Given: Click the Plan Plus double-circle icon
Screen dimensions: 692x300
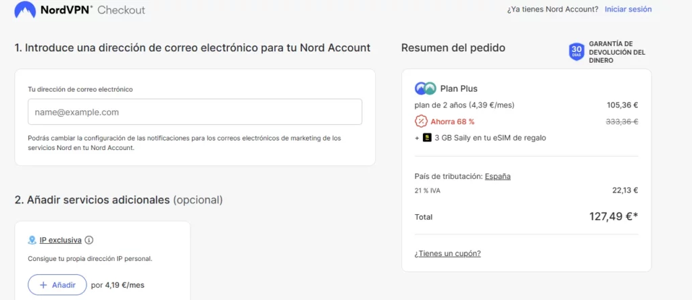Looking at the screenshot, I should point(426,89).
